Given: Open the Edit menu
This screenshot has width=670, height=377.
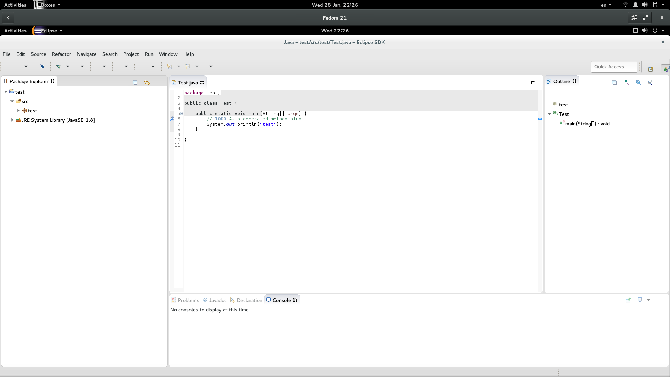Looking at the screenshot, I should [x=21, y=54].
